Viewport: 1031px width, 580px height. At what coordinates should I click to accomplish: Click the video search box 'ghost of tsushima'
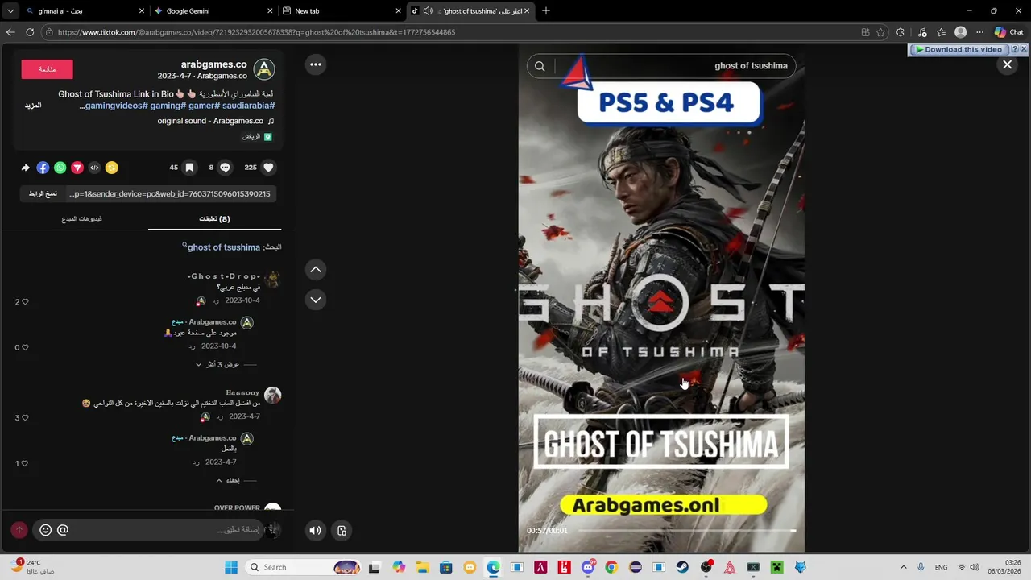(675, 66)
